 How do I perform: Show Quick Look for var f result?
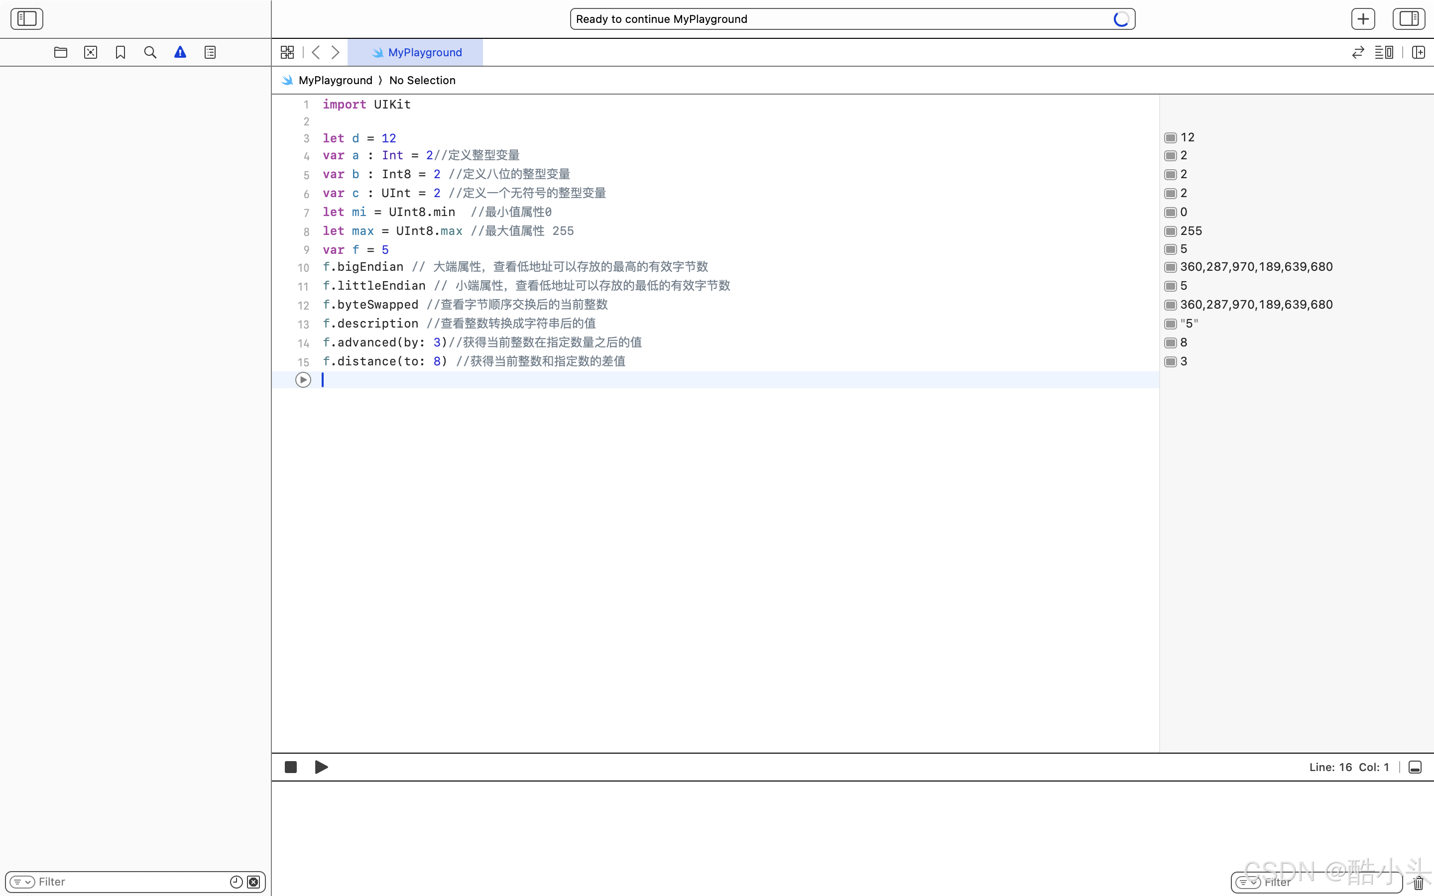pyautogui.click(x=1170, y=249)
